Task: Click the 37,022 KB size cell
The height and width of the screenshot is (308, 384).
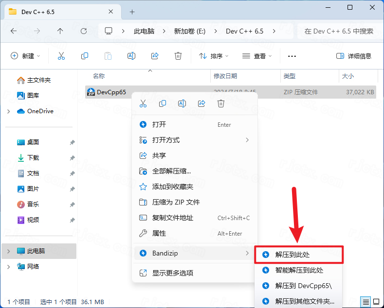Action: point(360,92)
